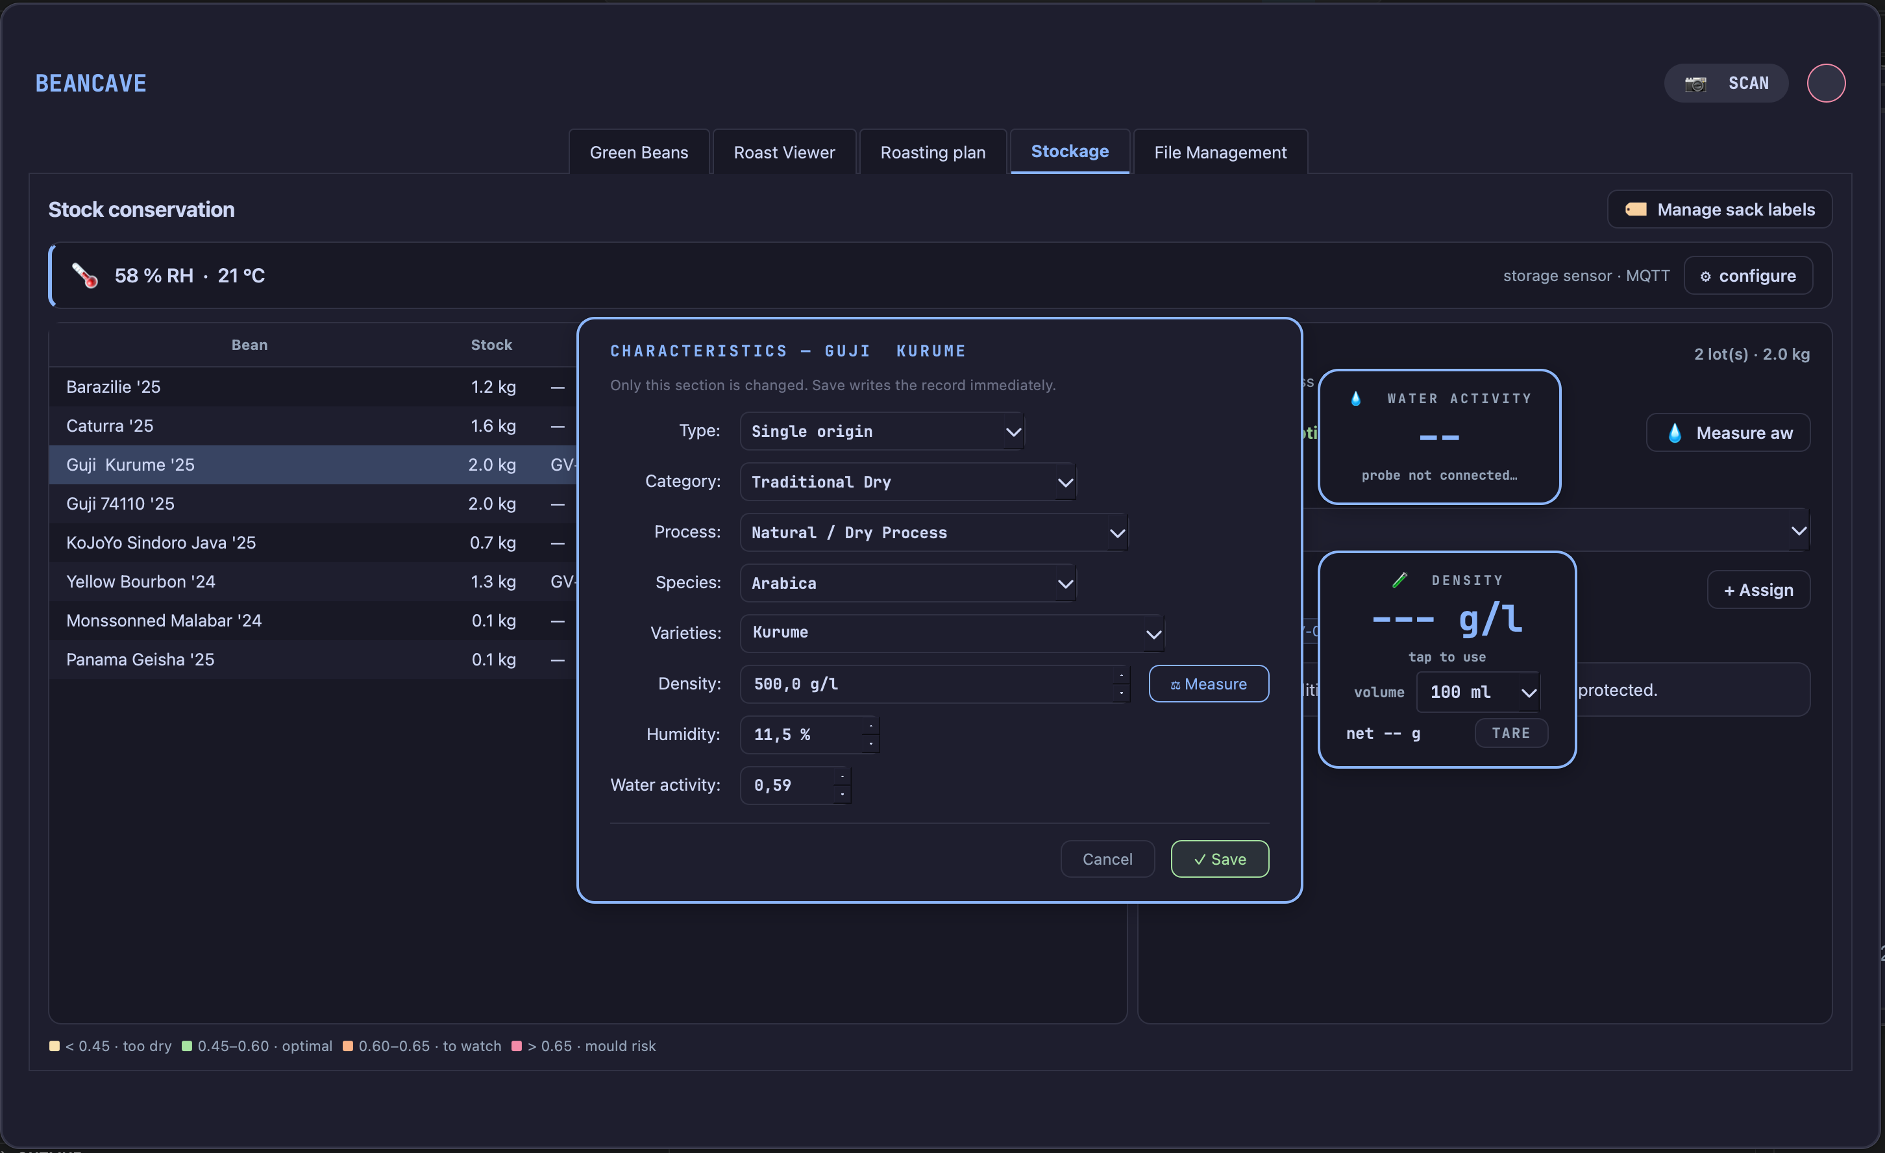
Task: Open the volume 100 ml dropdown
Action: 1478,693
